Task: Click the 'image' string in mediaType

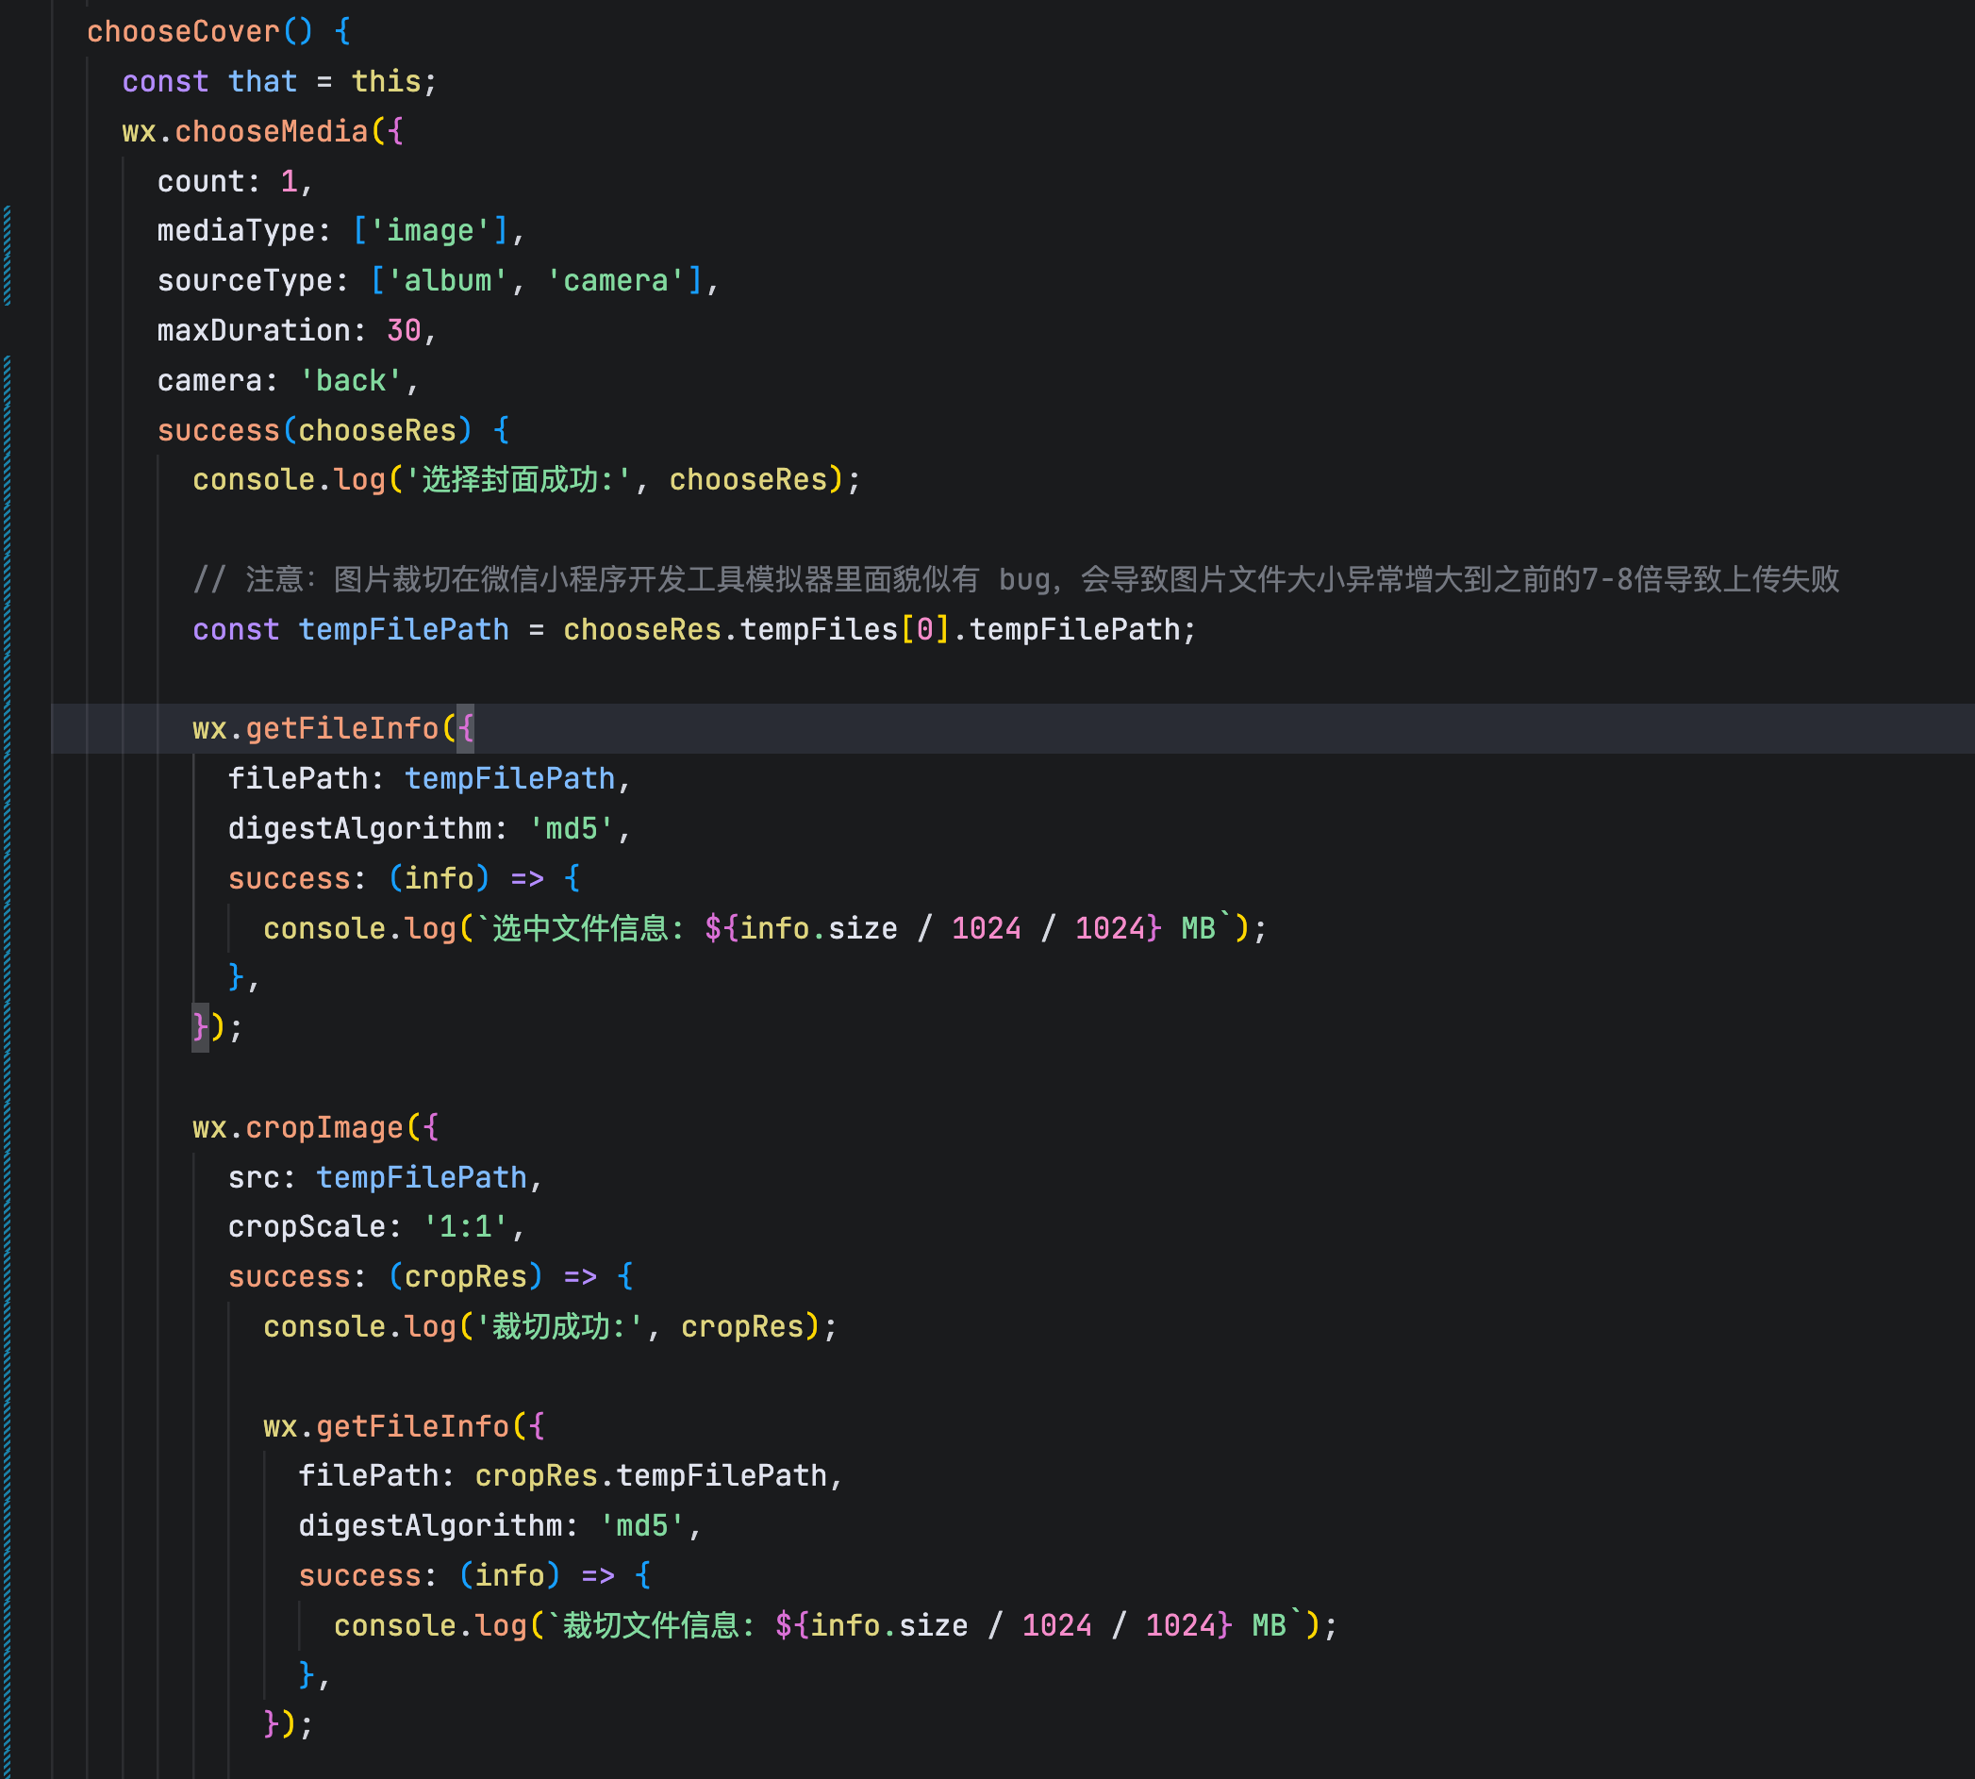Action: click(430, 231)
